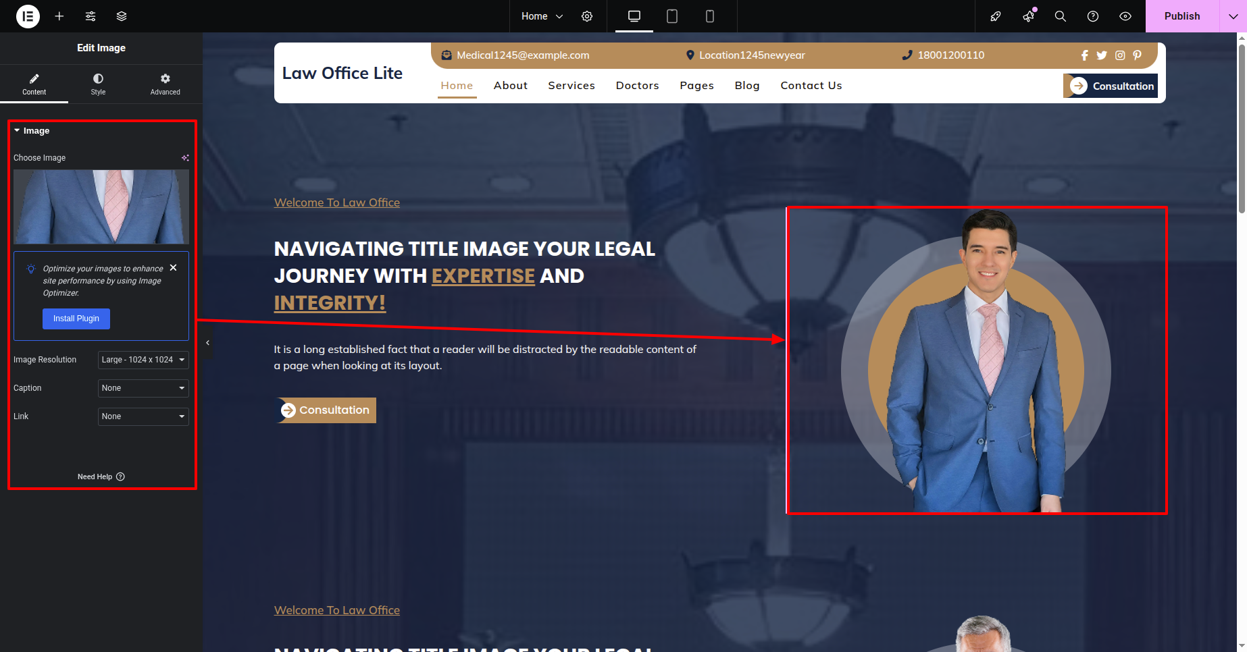The height and width of the screenshot is (652, 1247).
Task: Click the EXPERTISE heading link
Action: pyautogui.click(x=484, y=276)
